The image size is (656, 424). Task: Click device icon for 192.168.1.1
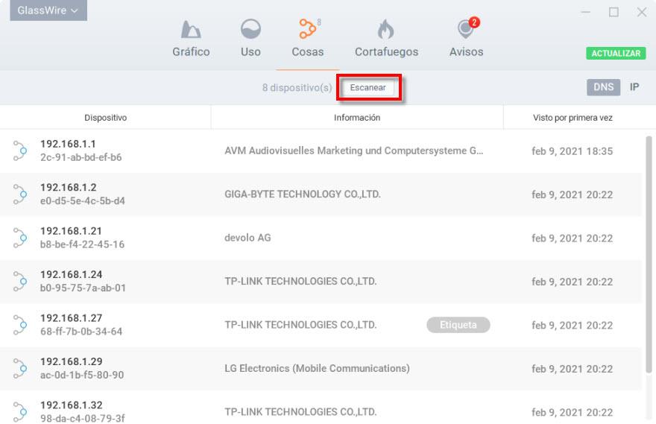coord(19,151)
